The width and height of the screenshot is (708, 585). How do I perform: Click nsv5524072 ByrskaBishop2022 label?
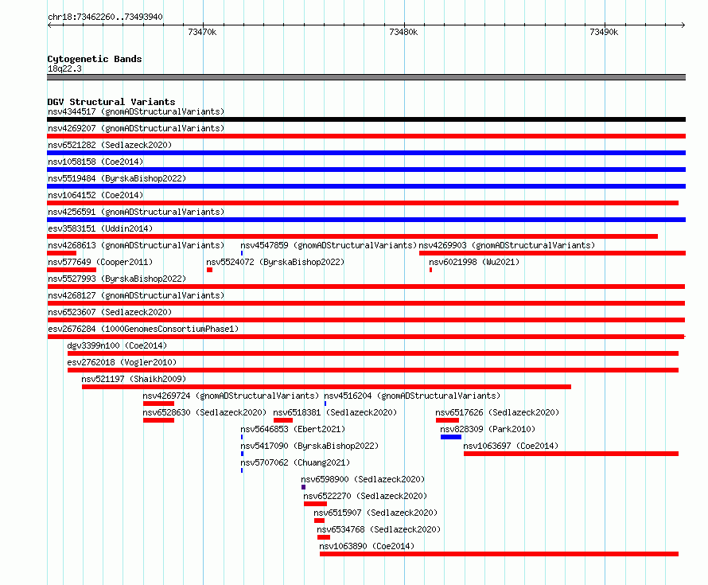coord(275,262)
